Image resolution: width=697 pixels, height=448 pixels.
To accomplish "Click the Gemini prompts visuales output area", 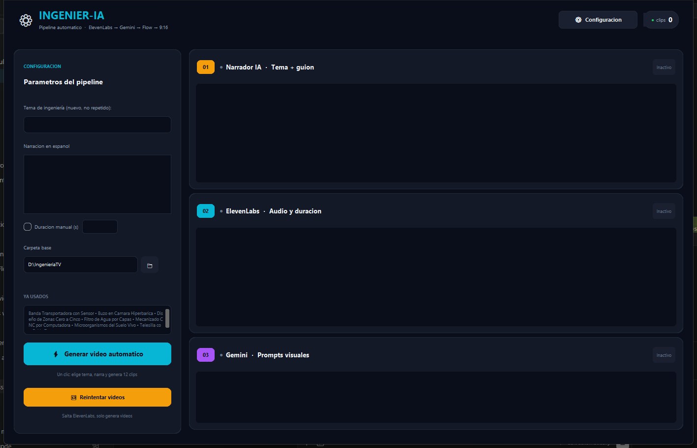I will tap(436, 397).
